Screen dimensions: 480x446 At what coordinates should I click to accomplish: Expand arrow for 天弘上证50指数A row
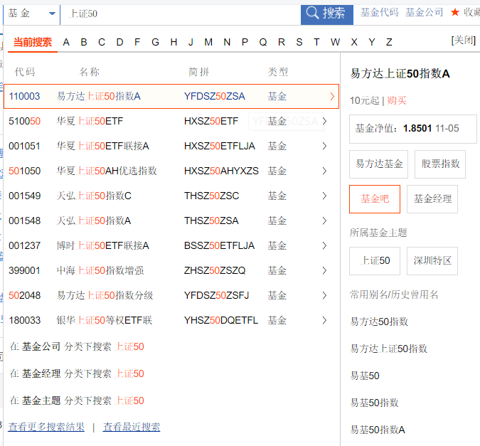coord(324,221)
